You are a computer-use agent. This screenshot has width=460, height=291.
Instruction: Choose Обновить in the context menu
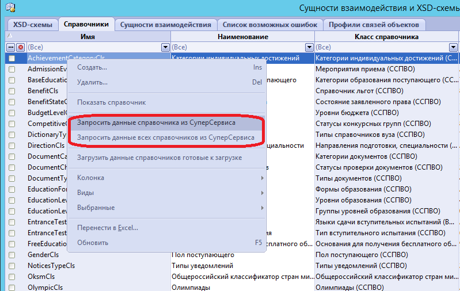click(166, 243)
